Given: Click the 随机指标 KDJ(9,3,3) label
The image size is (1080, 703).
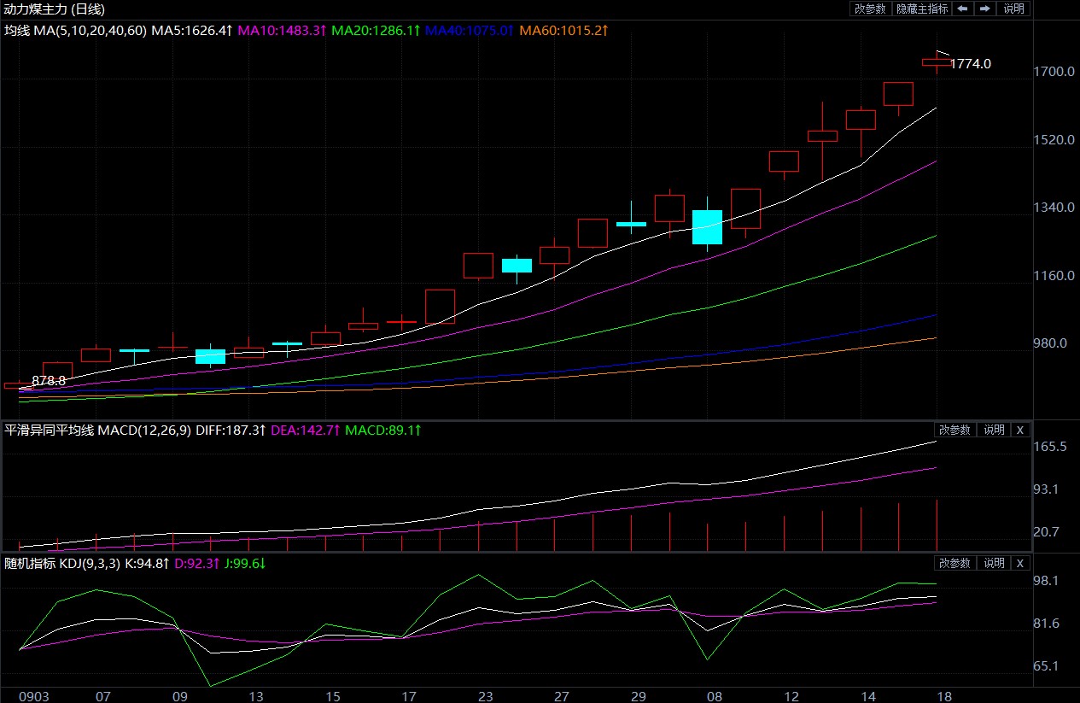Looking at the screenshot, I should (x=62, y=564).
